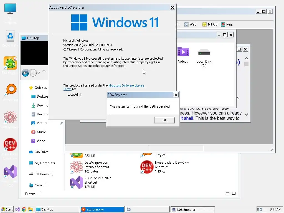Click the pin icon beside Pictures
The height and width of the screenshot is (213, 284).
click(61, 123)
